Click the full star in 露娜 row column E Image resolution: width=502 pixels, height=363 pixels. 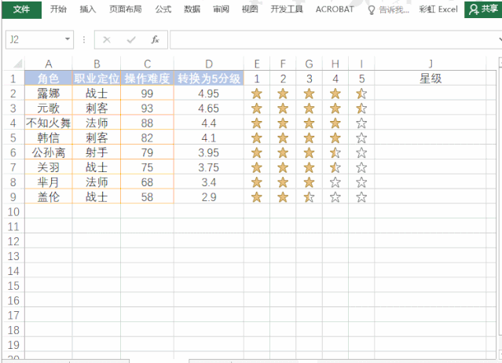tap(257, 93)
